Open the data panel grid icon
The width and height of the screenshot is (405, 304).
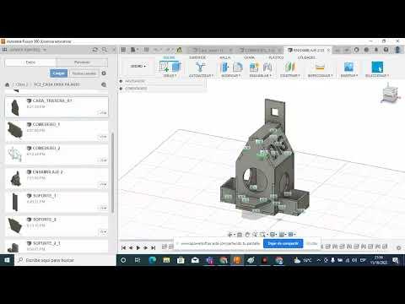tap(123, 50)
